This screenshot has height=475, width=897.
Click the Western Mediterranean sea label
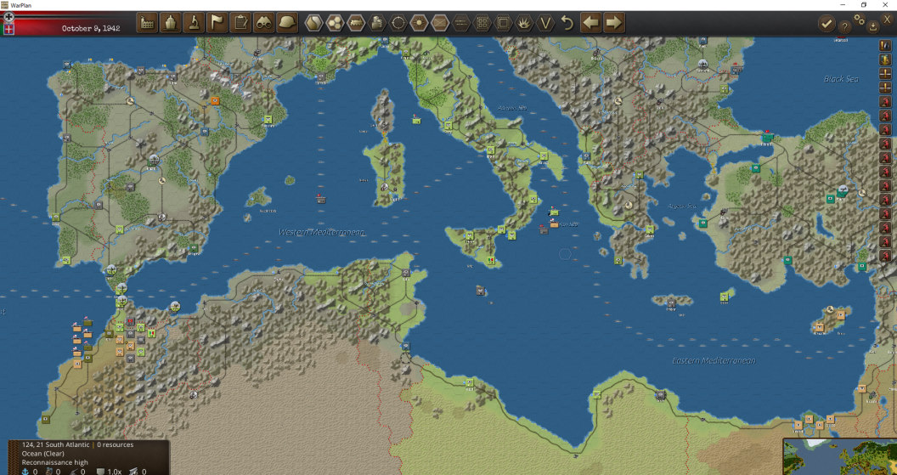pos(322,232)
